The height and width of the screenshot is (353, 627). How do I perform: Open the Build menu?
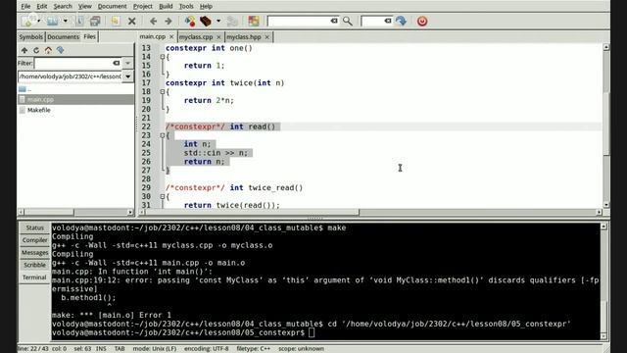point(166,7)
